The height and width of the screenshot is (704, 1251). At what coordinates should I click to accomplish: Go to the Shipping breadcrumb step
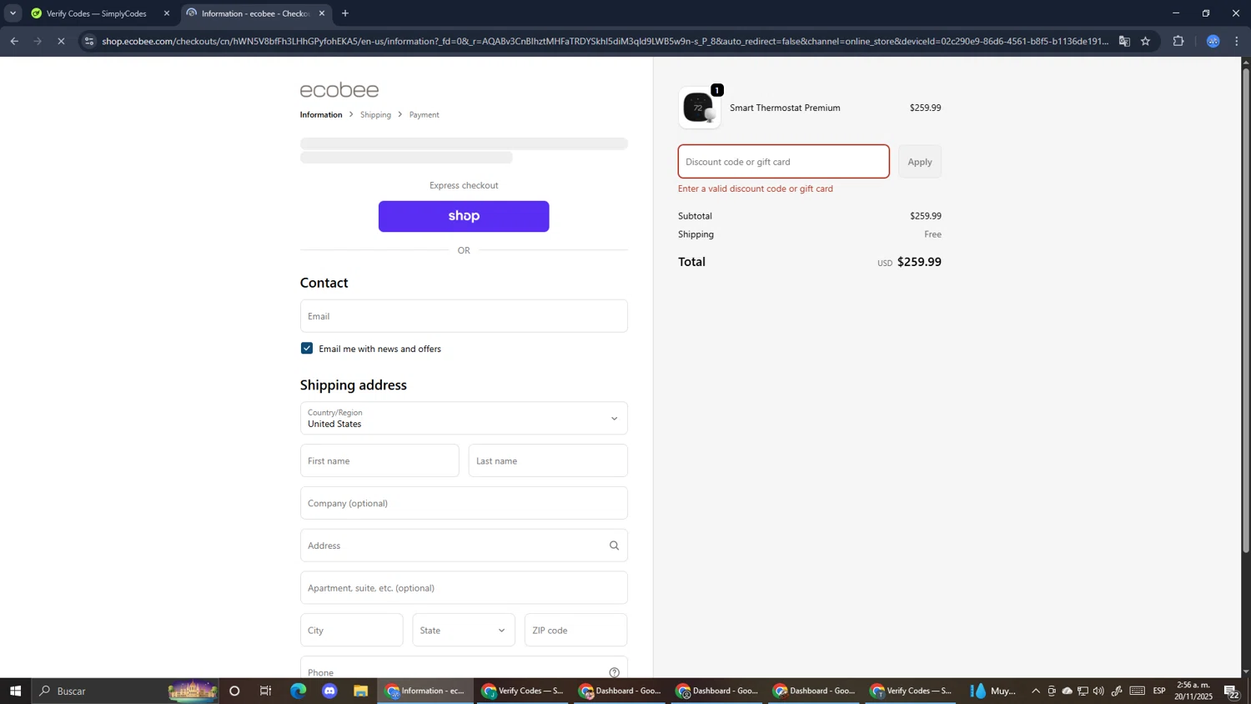375,114
